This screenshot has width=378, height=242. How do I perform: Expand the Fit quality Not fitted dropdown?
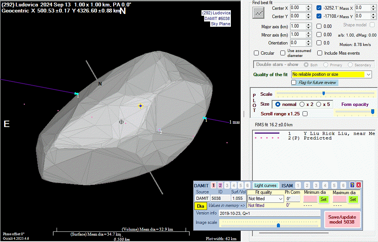(x=280, y=199)
